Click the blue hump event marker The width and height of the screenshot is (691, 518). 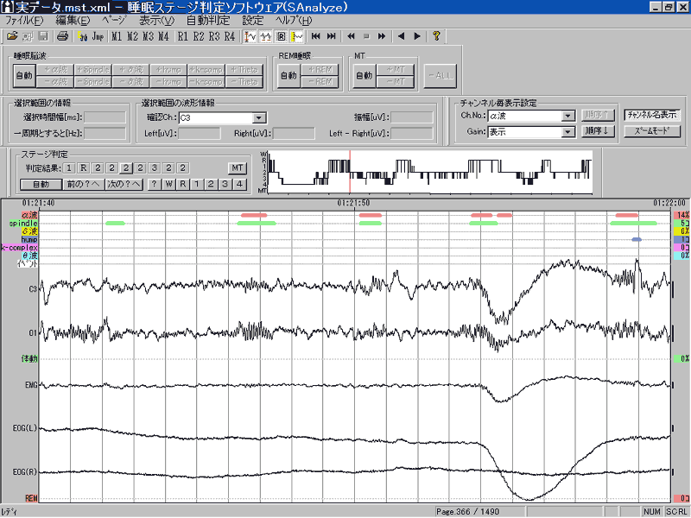637,240
